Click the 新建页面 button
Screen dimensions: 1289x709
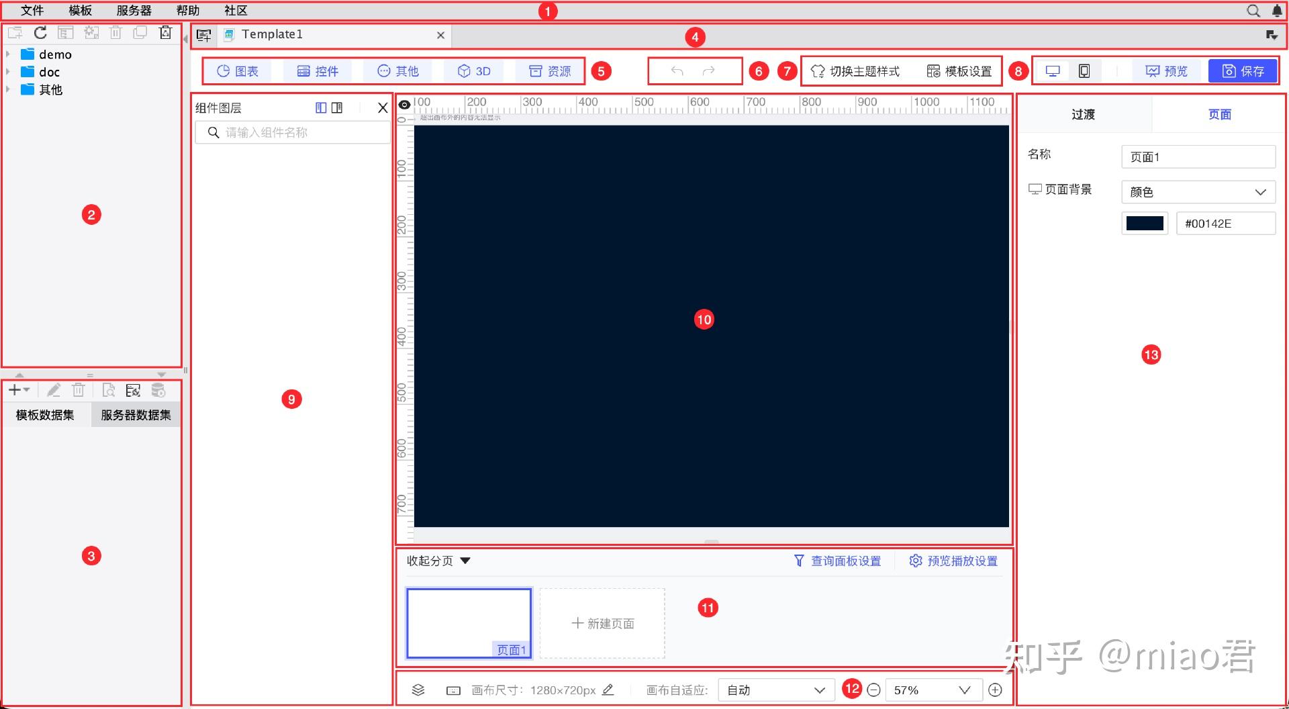click(x=602, y=622)
